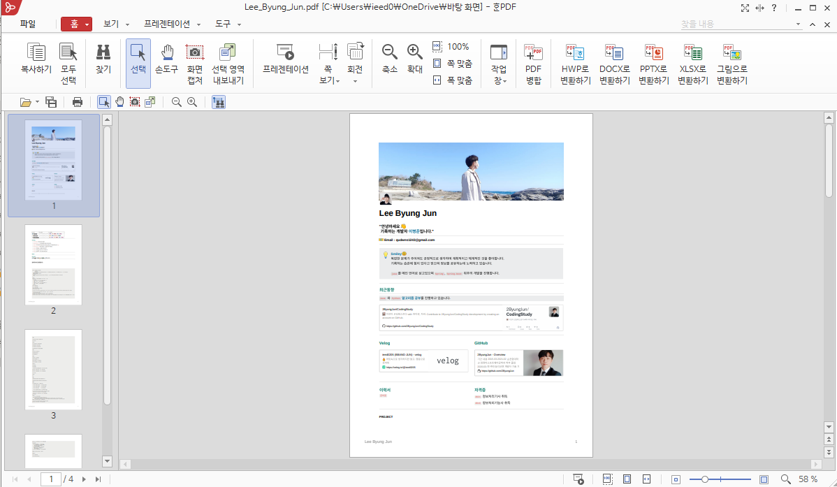
Task: Activate the 선택 selection tool in ribbon
Action: click(x=138, y=63)
